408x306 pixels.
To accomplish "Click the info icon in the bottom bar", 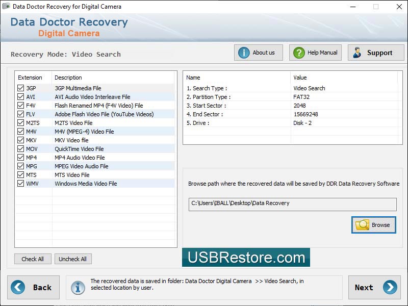I will coord(78,287).
